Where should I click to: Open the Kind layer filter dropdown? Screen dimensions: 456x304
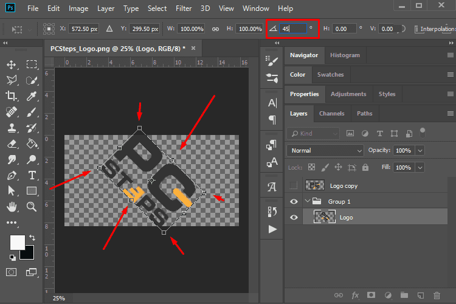313,134
